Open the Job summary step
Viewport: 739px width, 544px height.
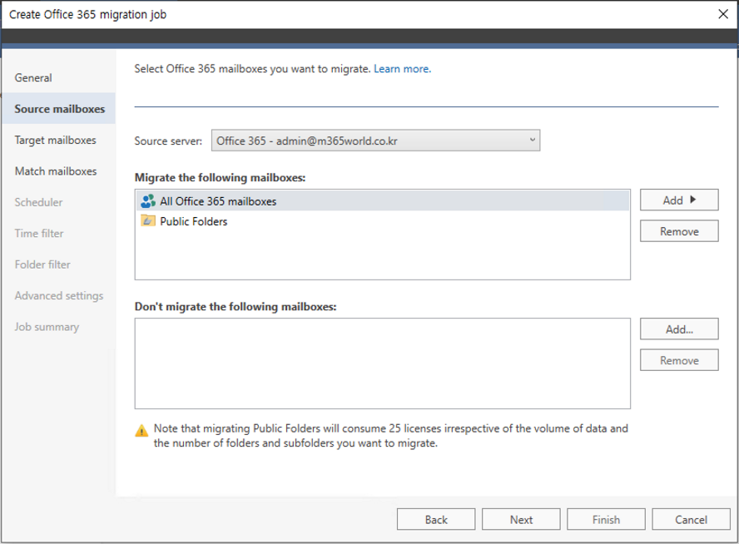point(47,326)
